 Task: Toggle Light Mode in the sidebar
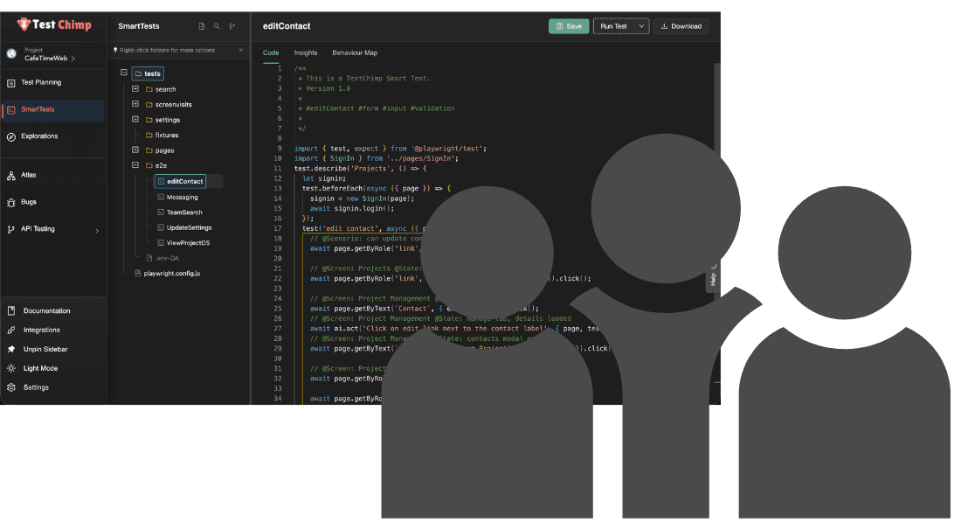tap(40, 369)
